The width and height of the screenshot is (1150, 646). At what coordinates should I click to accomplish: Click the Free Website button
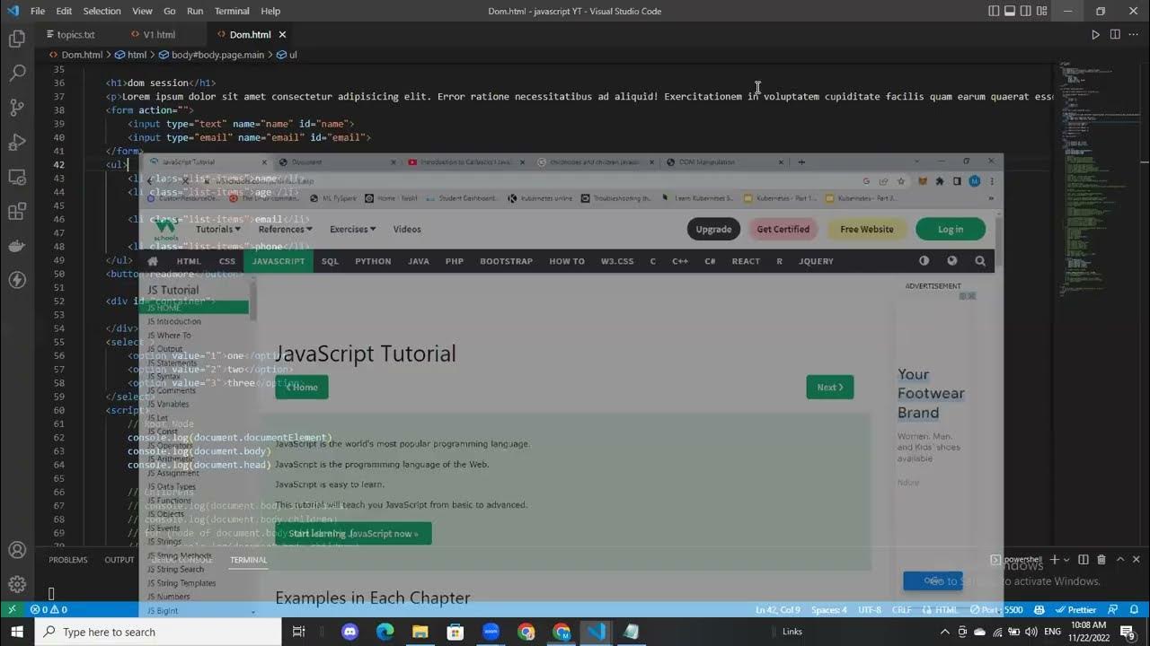866,229
